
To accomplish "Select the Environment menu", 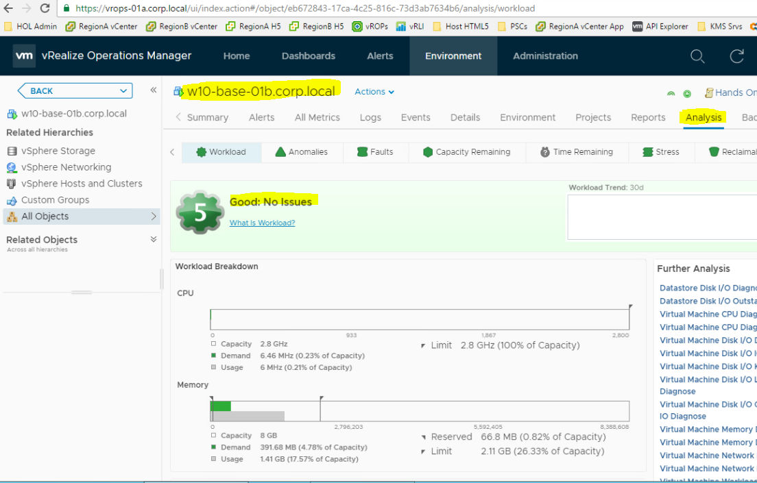I will coord(453,56).
